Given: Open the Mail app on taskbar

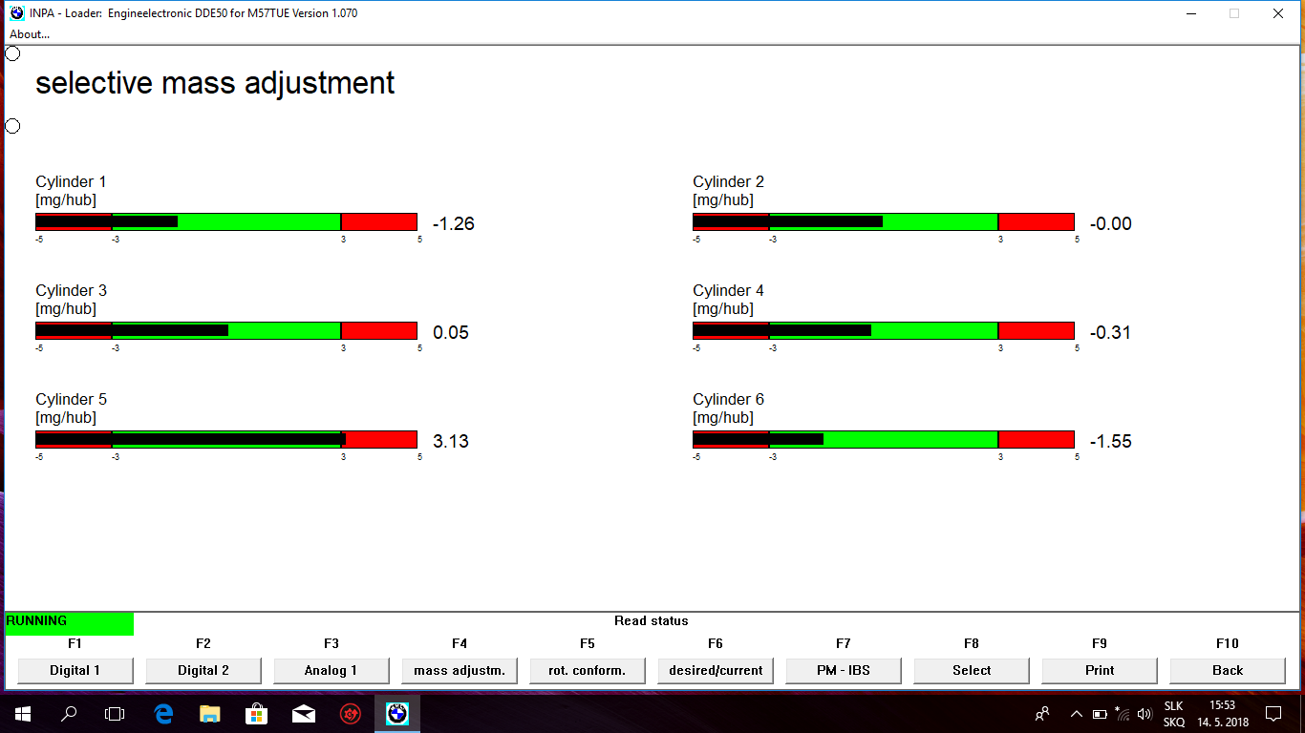Looking at the screenshot, I should 304,713.
